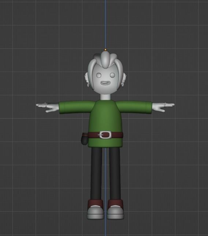The image size is (208, 236).
Task: Click the shoe on the screen's left side
Action: point(95,209)
